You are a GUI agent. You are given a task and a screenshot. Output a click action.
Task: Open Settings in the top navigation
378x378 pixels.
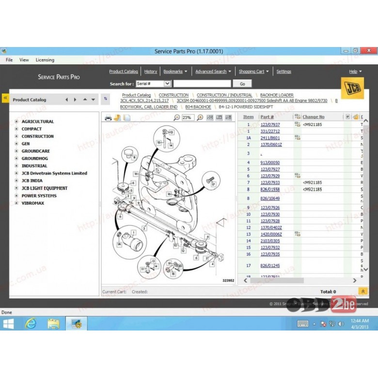point(283,71)
